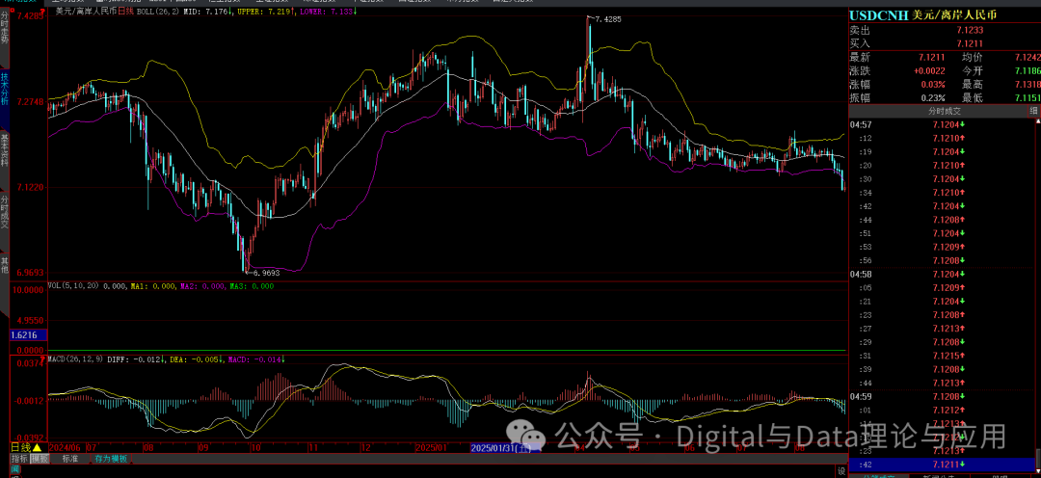The height and width of the screenshot is (478, 1041).
Task: Click the 涨跌 value +0.0022
Action: [x=929, y=71]
